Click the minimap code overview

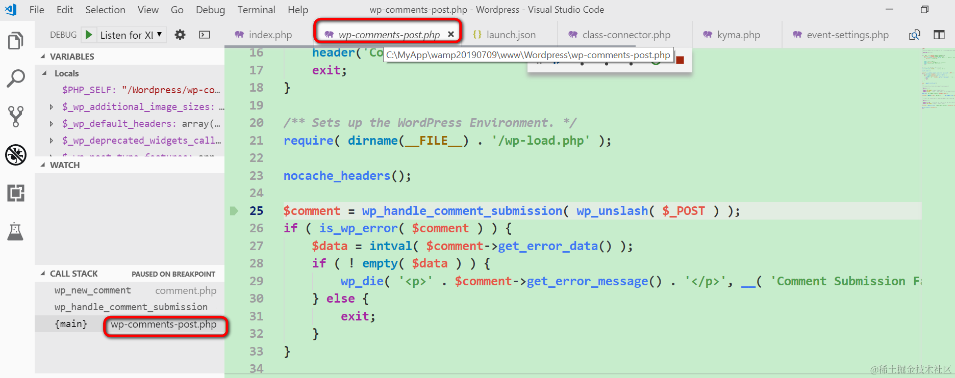(x=938, y=79)
